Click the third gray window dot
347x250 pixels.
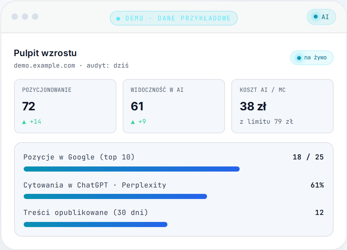coord(35,17)
